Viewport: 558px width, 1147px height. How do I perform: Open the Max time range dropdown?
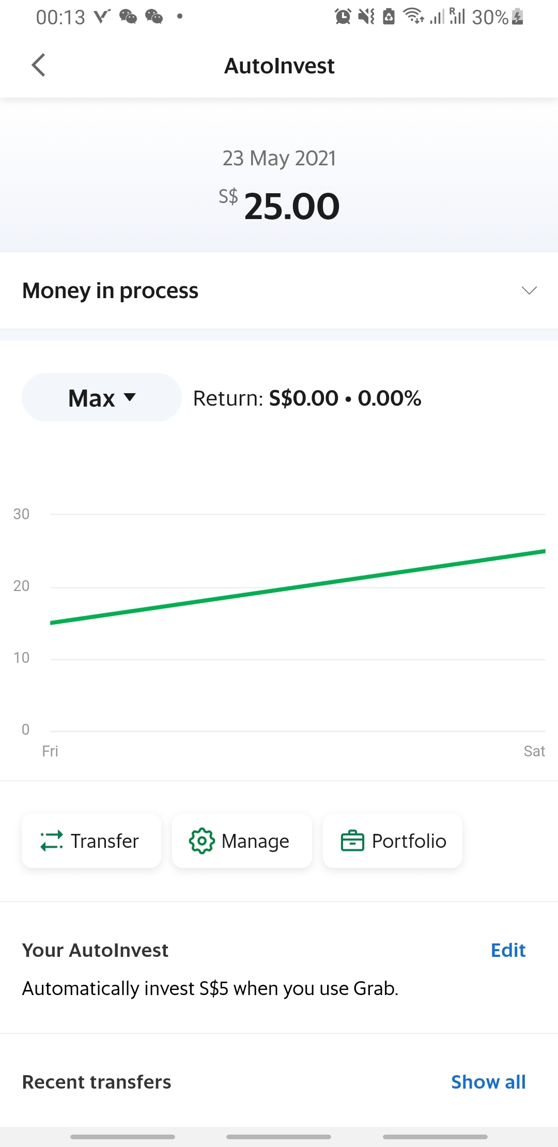pos(102,397)
